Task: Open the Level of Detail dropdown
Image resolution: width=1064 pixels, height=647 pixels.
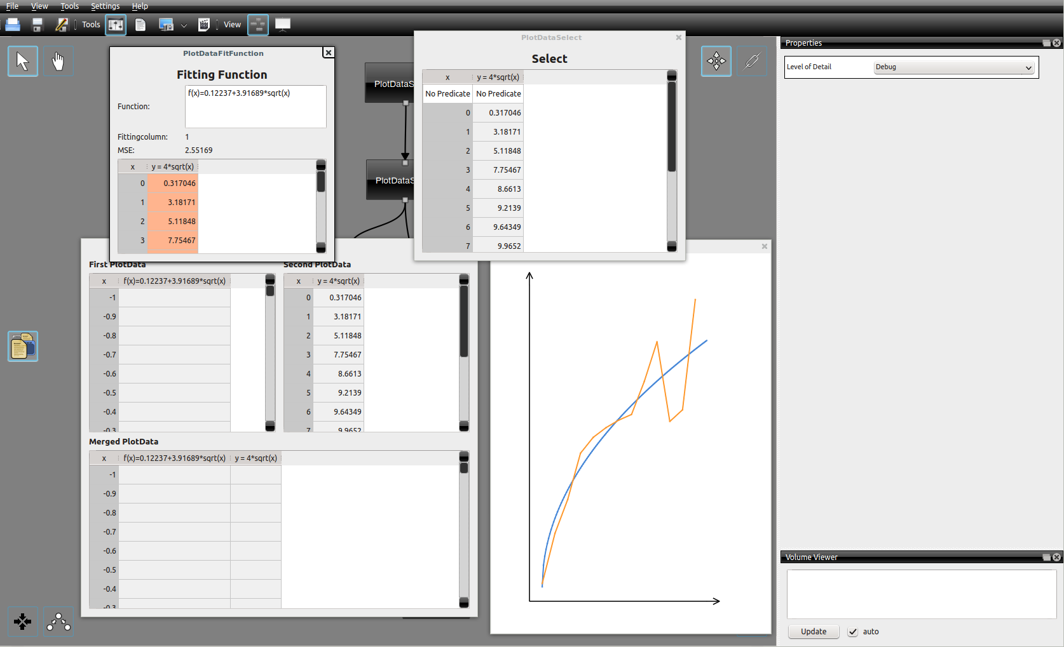Action: [x=953, y=67]
